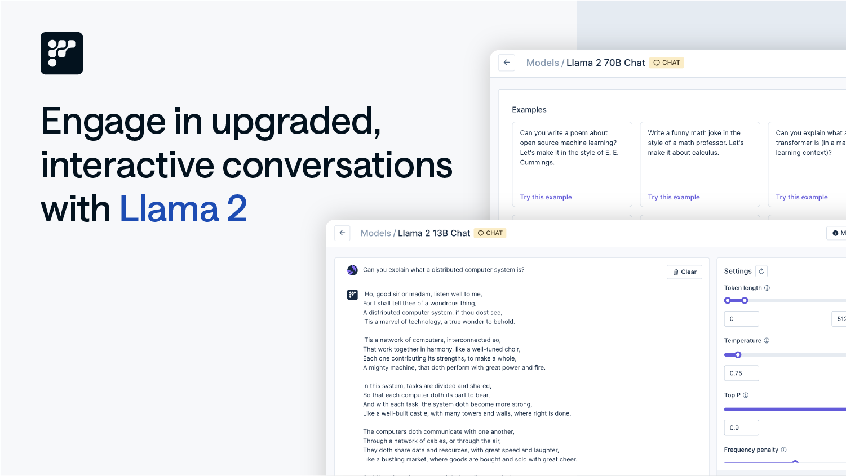Click the CHAT badge next to Llama 2 13B Chat

490,233
